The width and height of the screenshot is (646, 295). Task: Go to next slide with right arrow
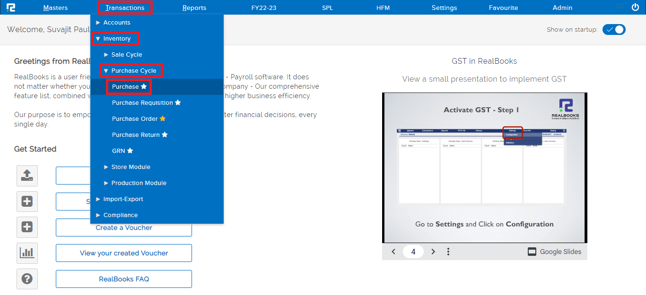tap(433, 252)
